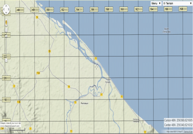
Task: Click the 268000 easting grid label
Action: 183,9
